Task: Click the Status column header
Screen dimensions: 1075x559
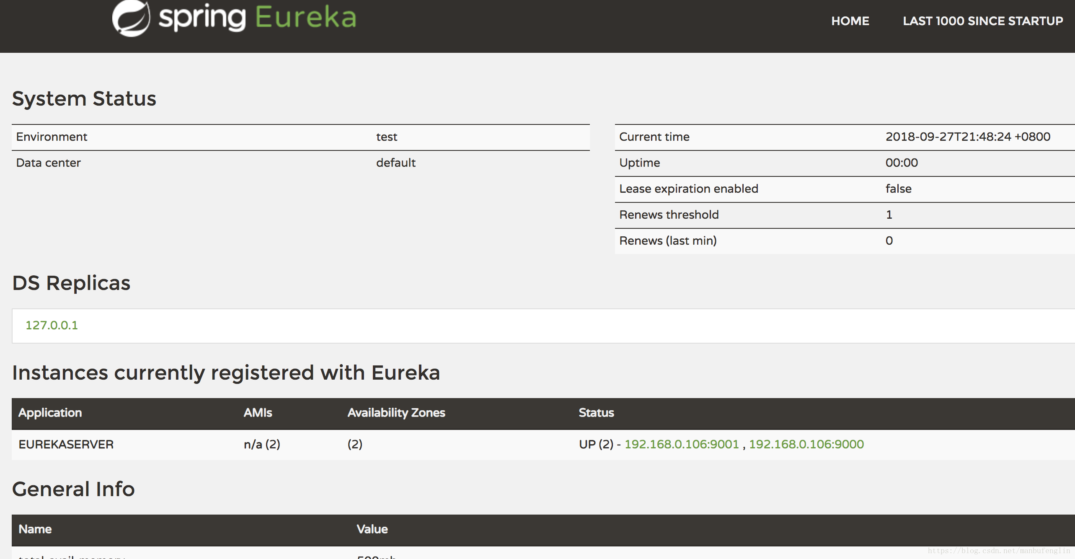Action: pos(596,413)
